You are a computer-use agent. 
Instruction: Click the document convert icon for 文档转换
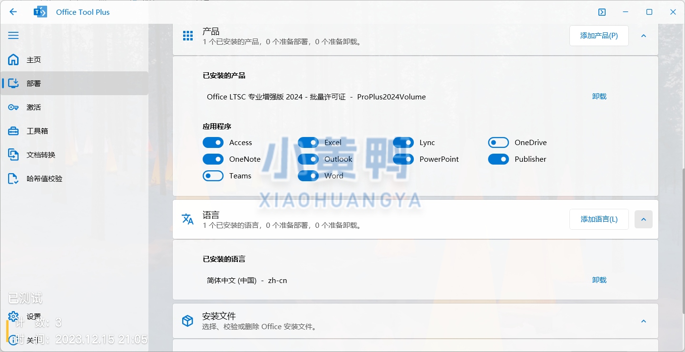(13, 155)
